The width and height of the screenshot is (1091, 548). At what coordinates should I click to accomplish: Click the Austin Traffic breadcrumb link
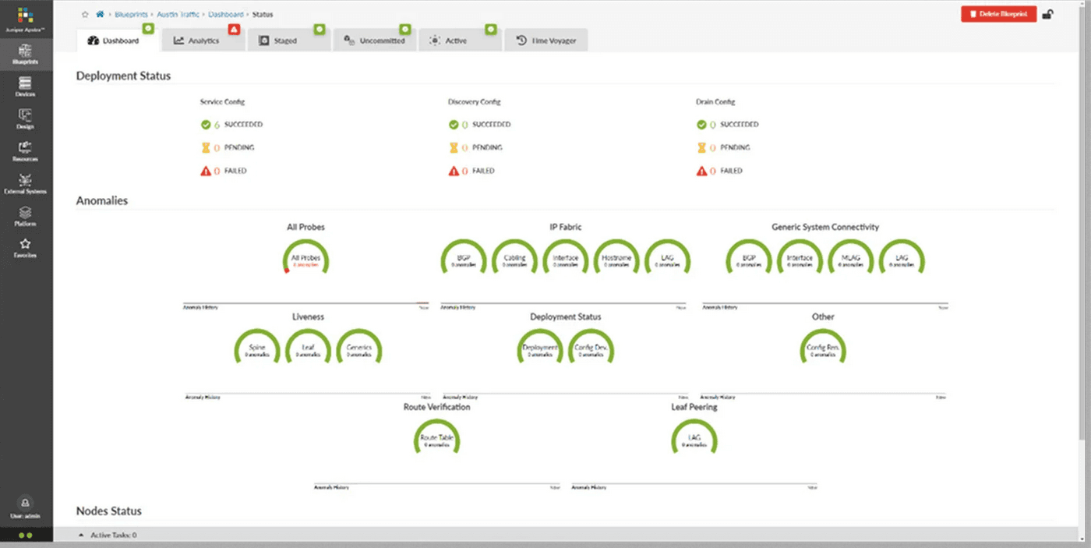tap(178, 14)
